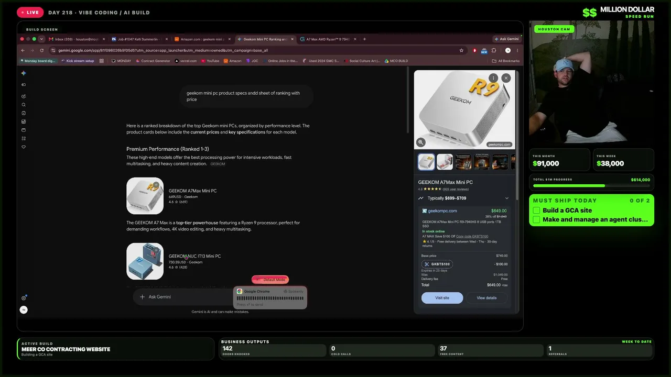Switch to the Amazon.com geekom mini tab
The image size is (671, 377).
pyautogui.click(x=202, y=39)
